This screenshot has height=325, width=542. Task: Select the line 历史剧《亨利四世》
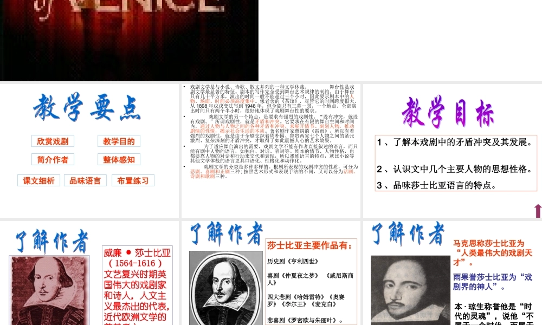293,262
